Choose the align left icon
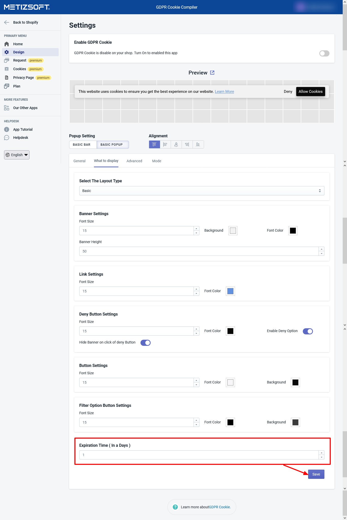Viewport: 347px width, 520px height. coord(165,144)
